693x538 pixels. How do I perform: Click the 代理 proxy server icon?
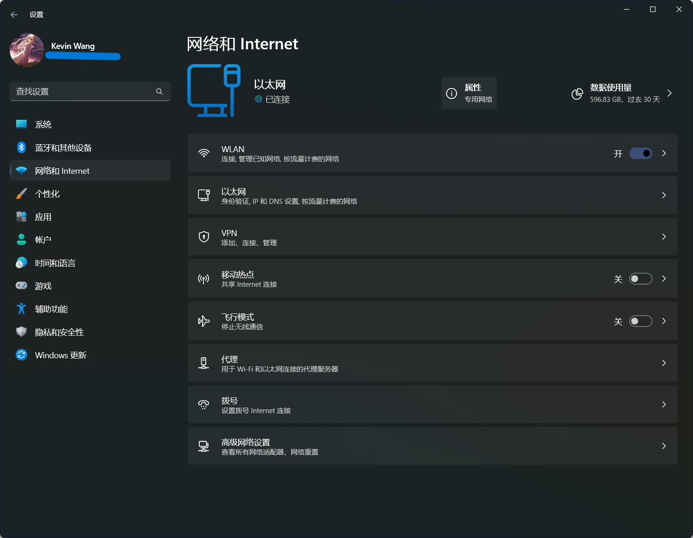(x=203, y=363)
